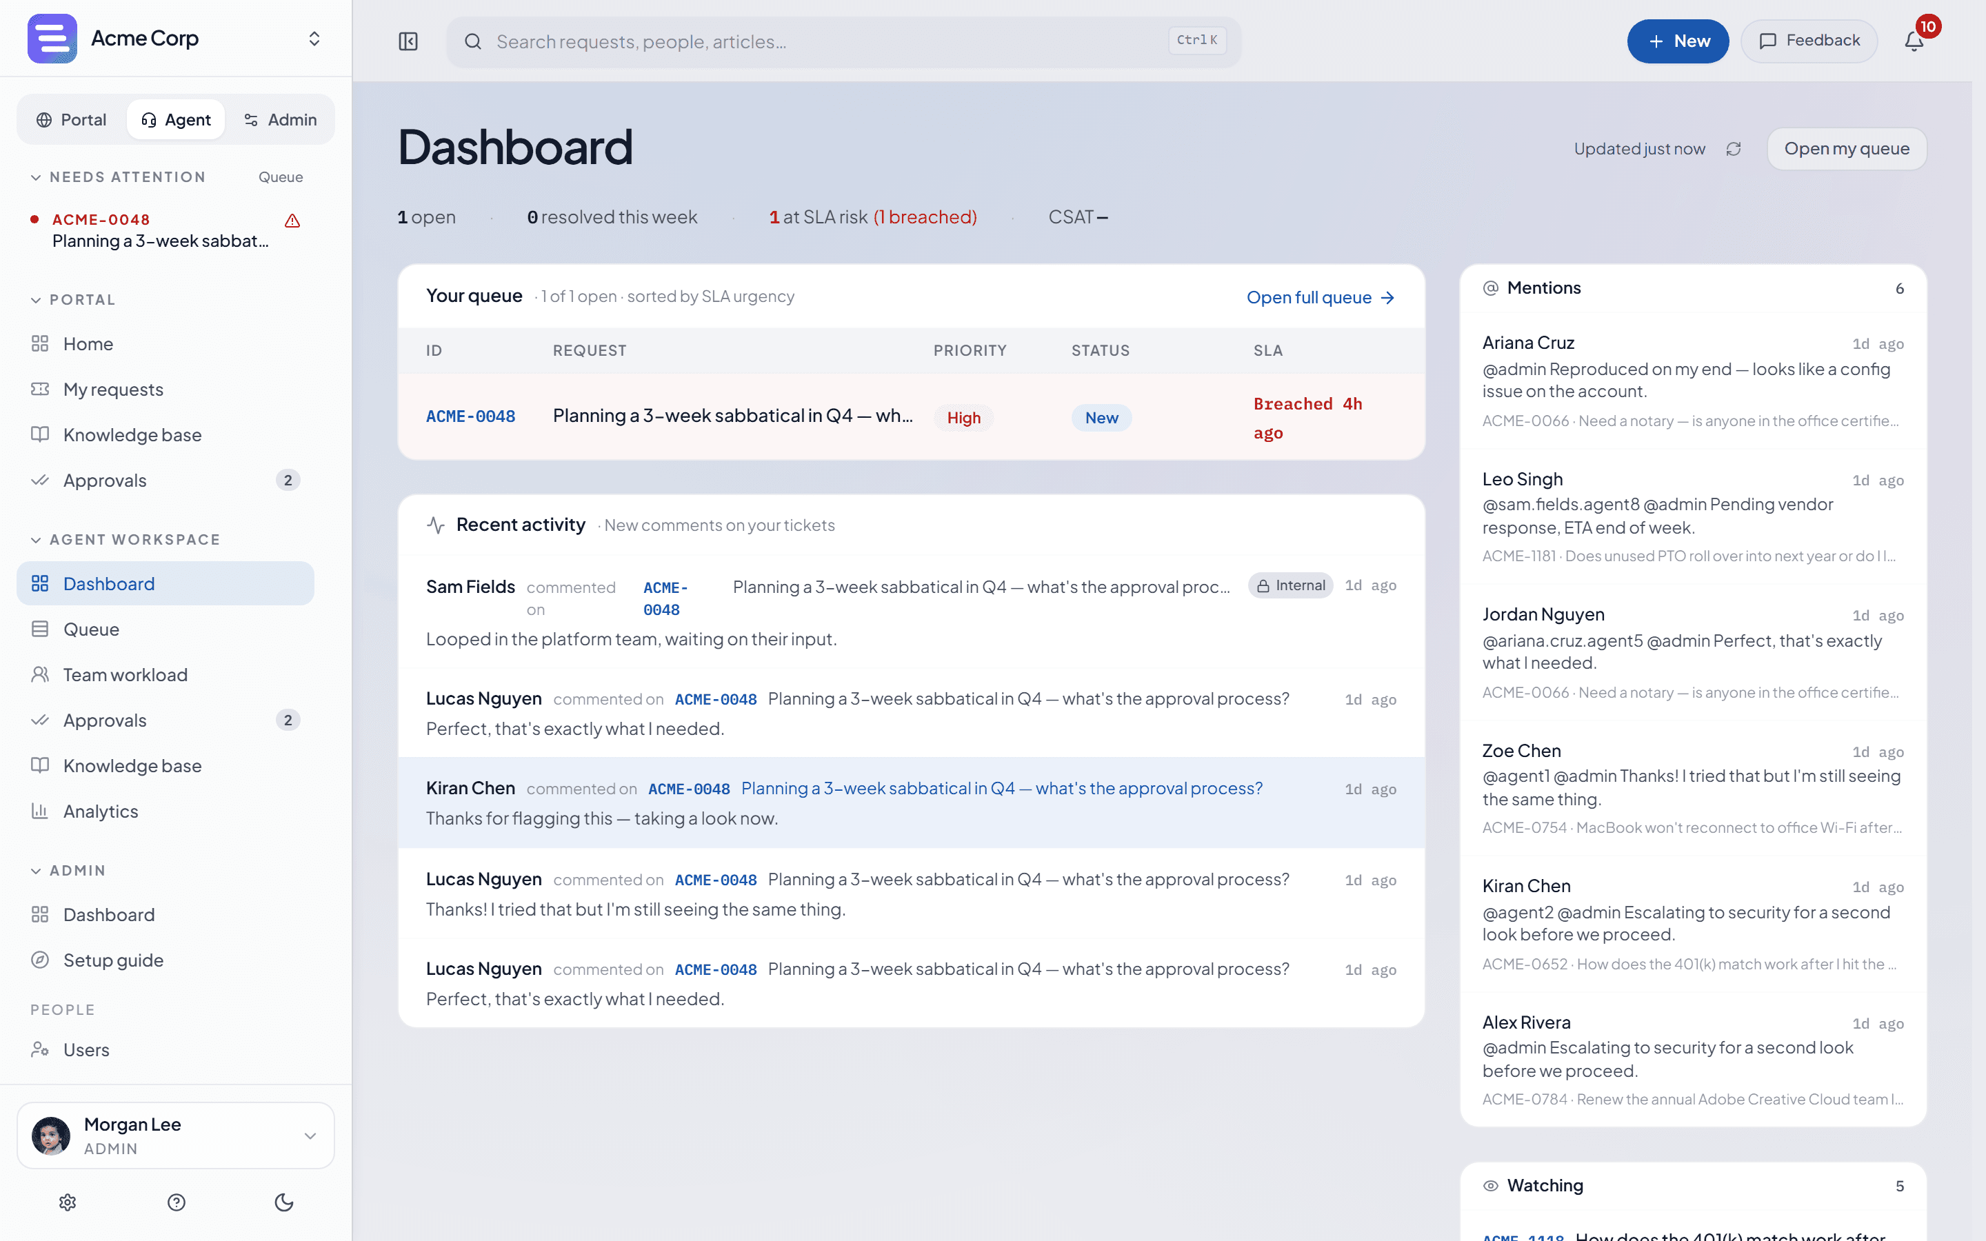Click the Agent Workspace Approvals icon
1986x1241 pixels.
pyautogui.click(x=39, y=720)
